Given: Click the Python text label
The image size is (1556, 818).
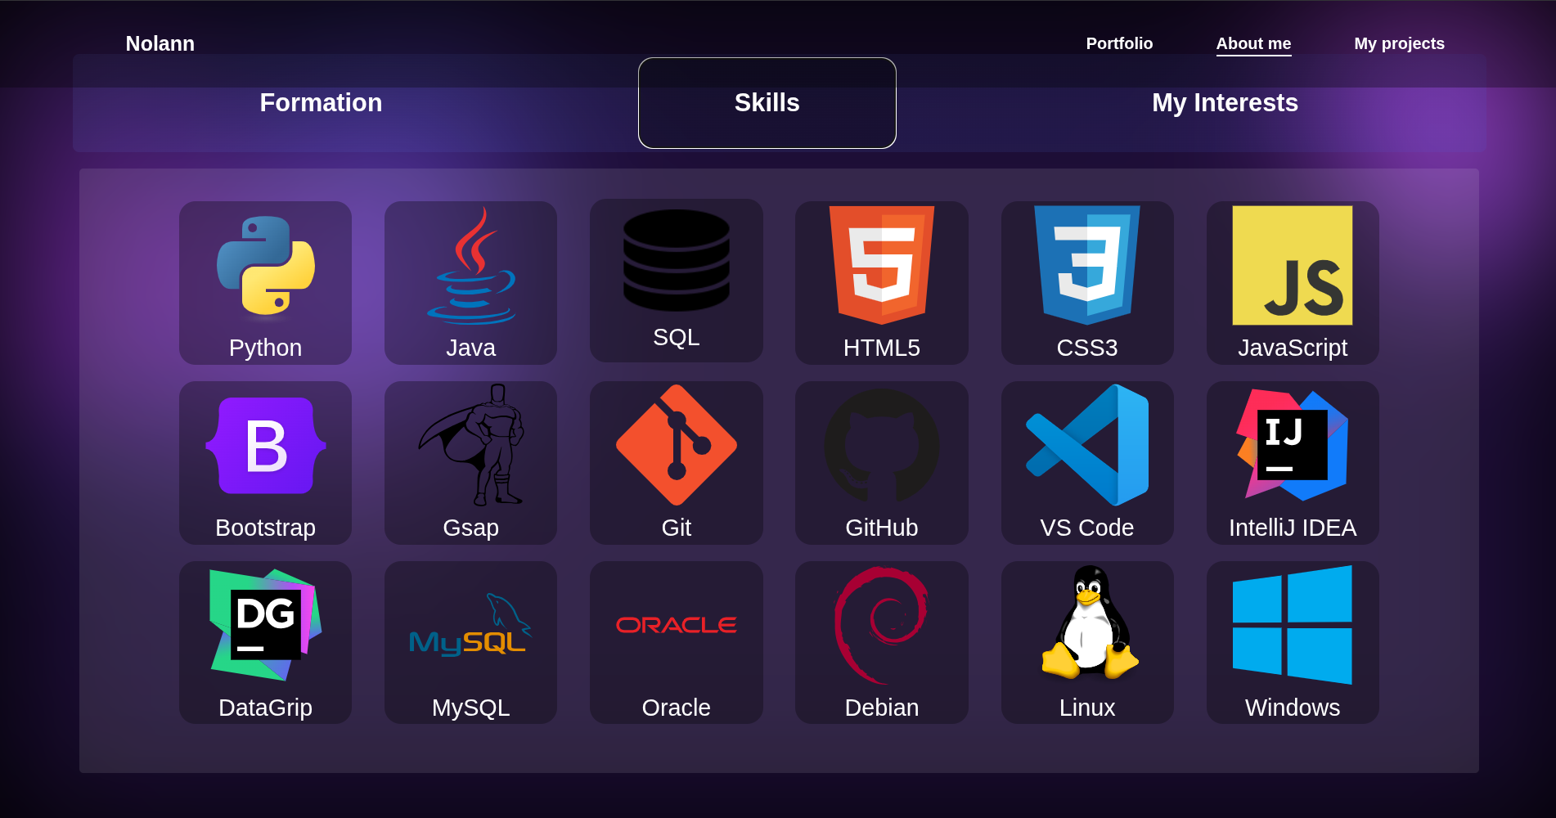Looking at the screenshot, I should 266,348.
